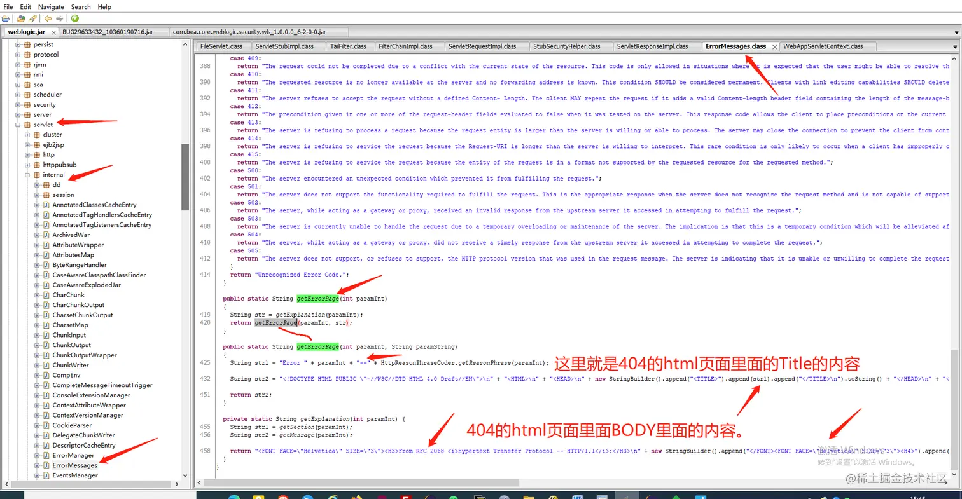The image size is (962, 499).
Task: Click the Open File toolbar icon
Action: pos(6,18)
